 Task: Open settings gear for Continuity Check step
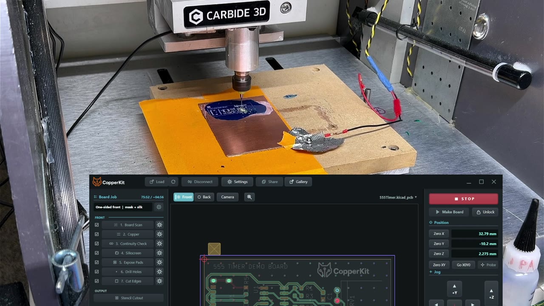(x=159, y=244)
